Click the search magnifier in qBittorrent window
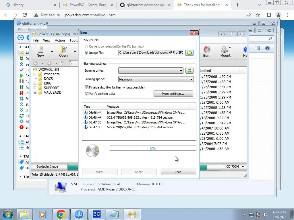Viewport: 294px width, 220px height. coord(270,39)
